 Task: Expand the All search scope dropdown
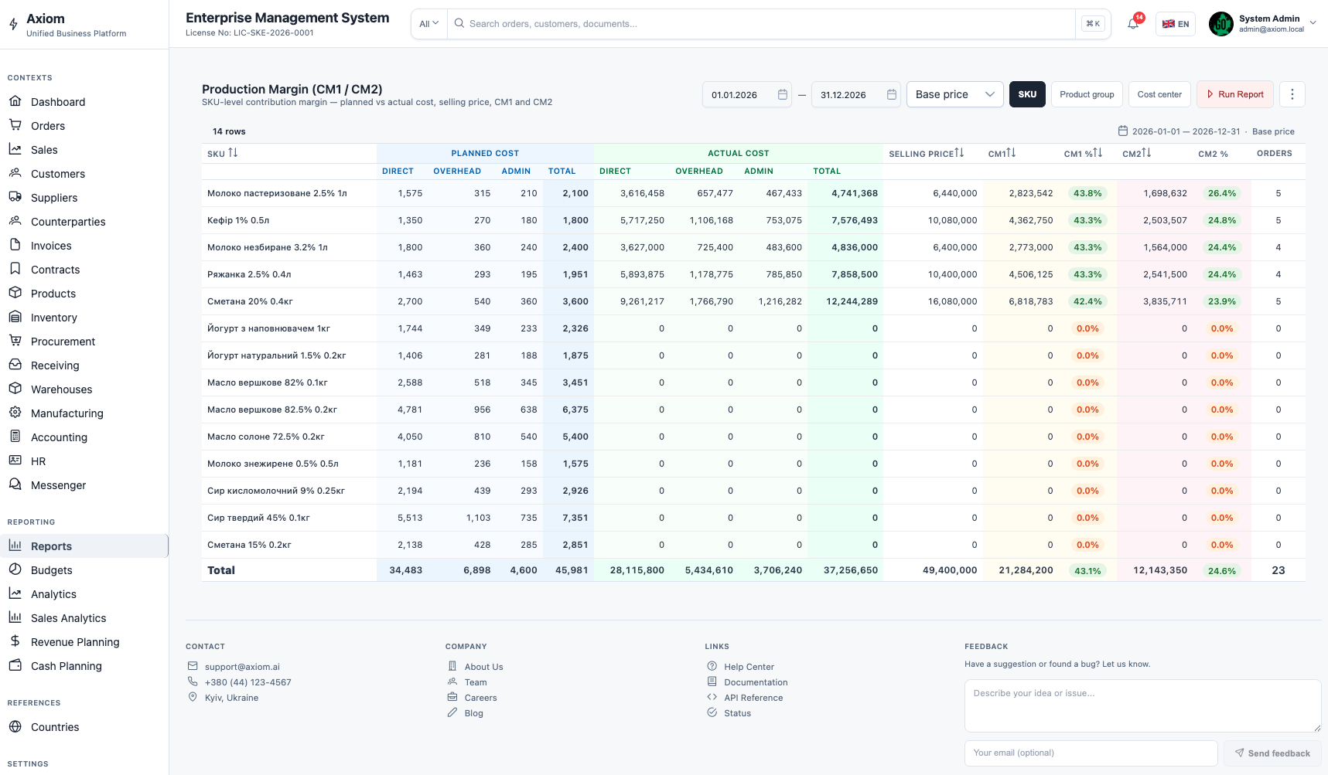click(x=428, y=24)
